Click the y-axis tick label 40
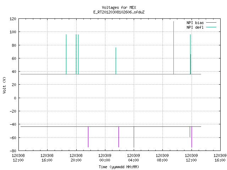 14,72
